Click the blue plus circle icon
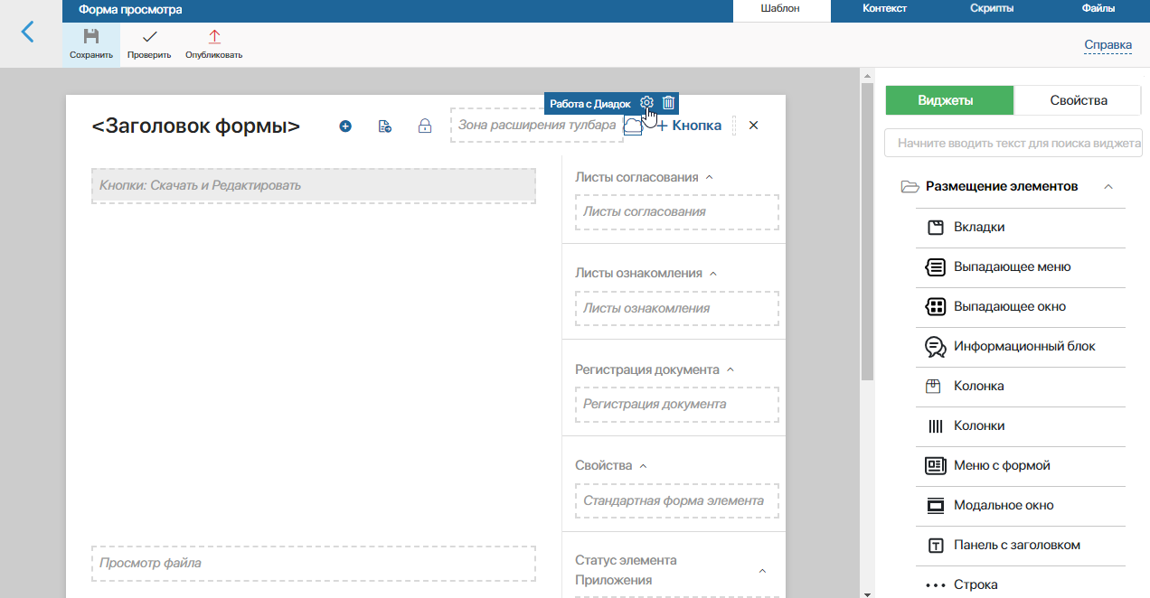Screen dimensions: 1150x598 [x=345, y=126]
